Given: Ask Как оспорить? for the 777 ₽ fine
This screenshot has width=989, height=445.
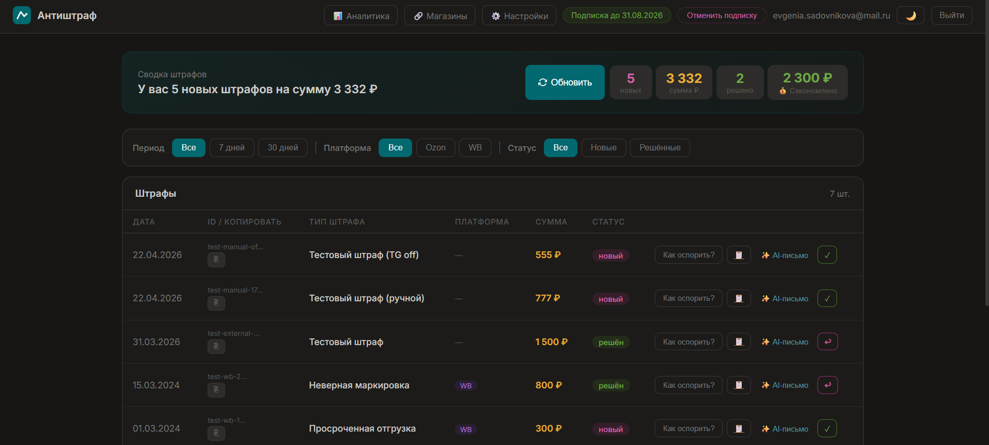Looking at the screenshot, I should coord(689,298).
